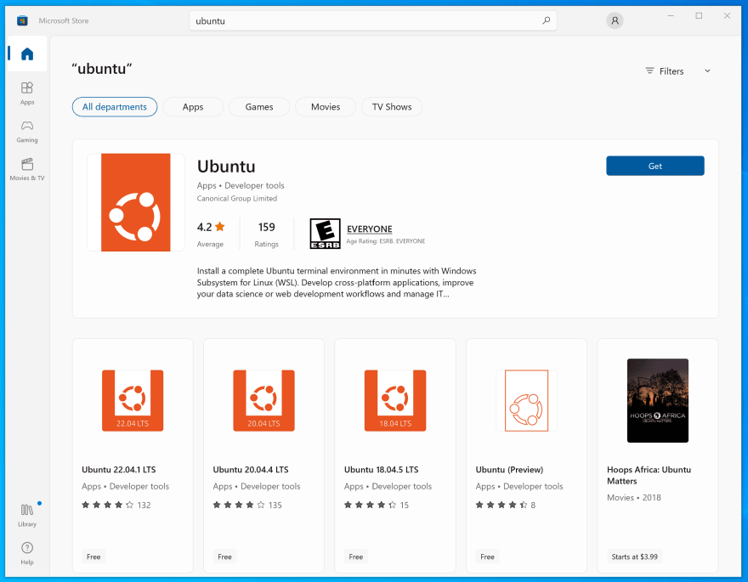Click the Age Rating: ESRB. EVERYONE caption

385,241
